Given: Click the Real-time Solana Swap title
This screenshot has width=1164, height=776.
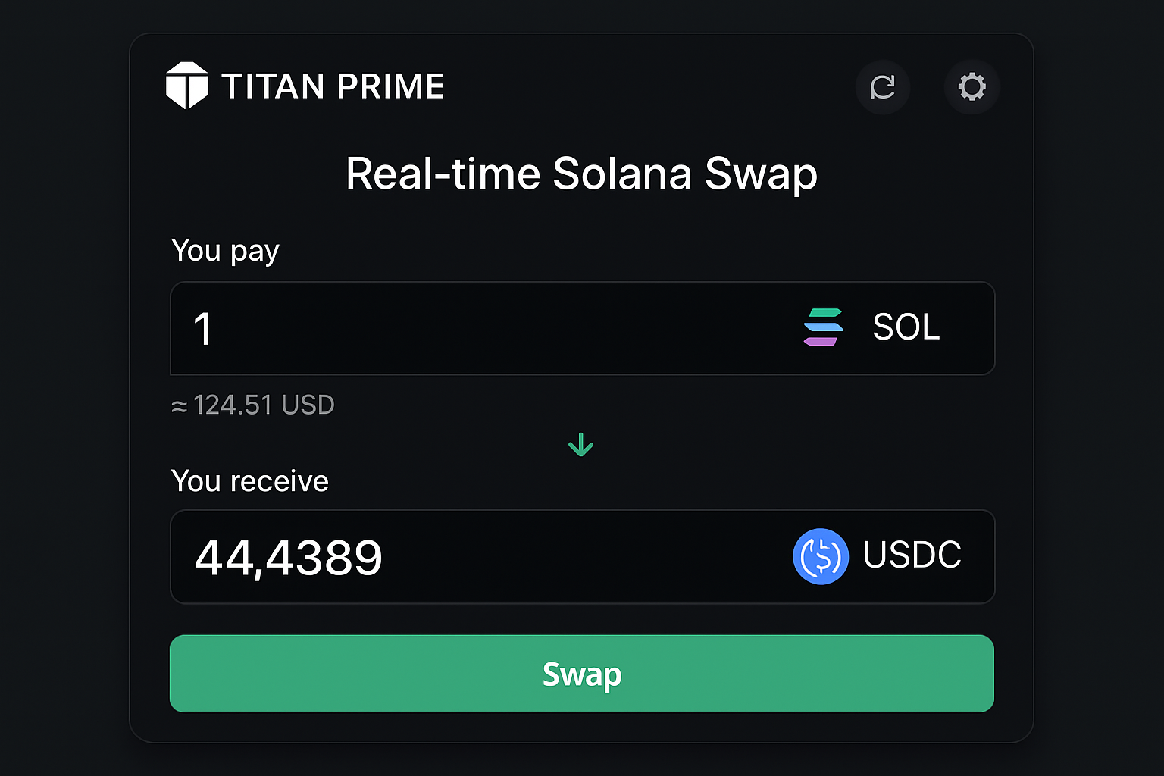Looking at the screenshot, I should coord(581,174).
